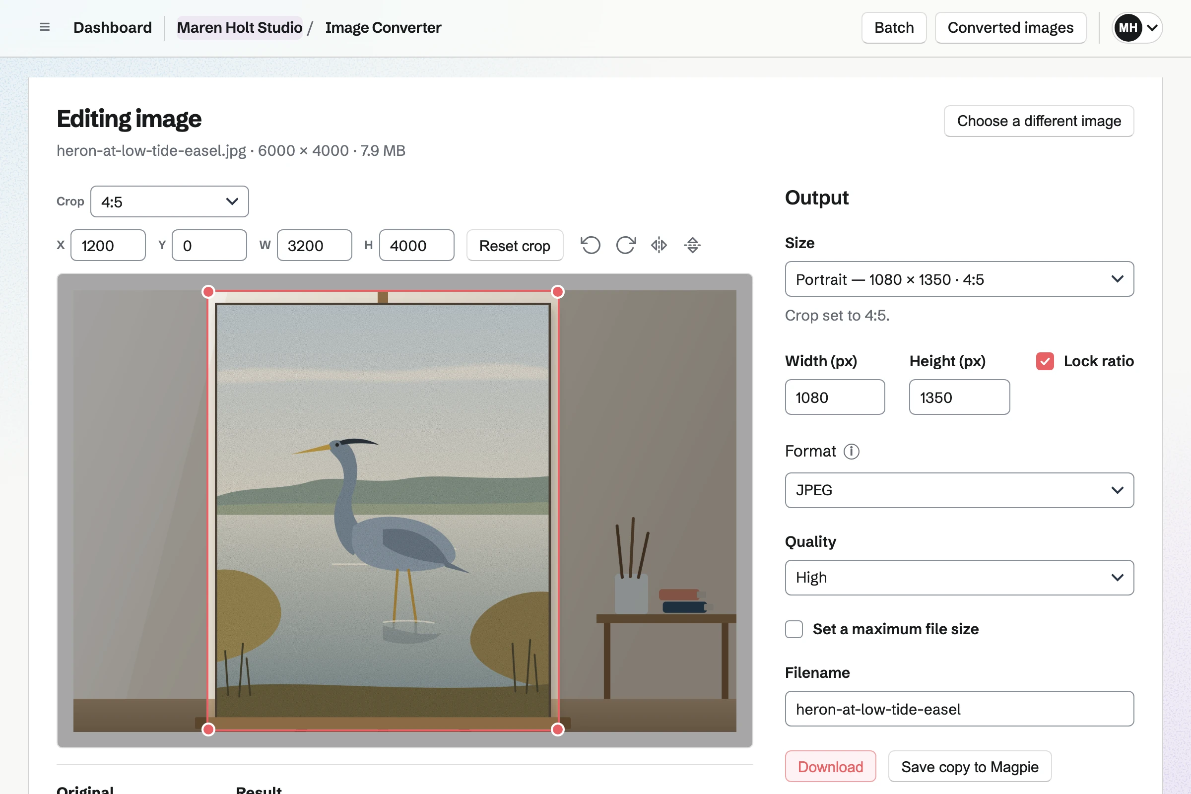Screen dimensions: 1191x794
Task: Open Maren Holt Studio breadcrumb
Action: click(x=240, y=27)
